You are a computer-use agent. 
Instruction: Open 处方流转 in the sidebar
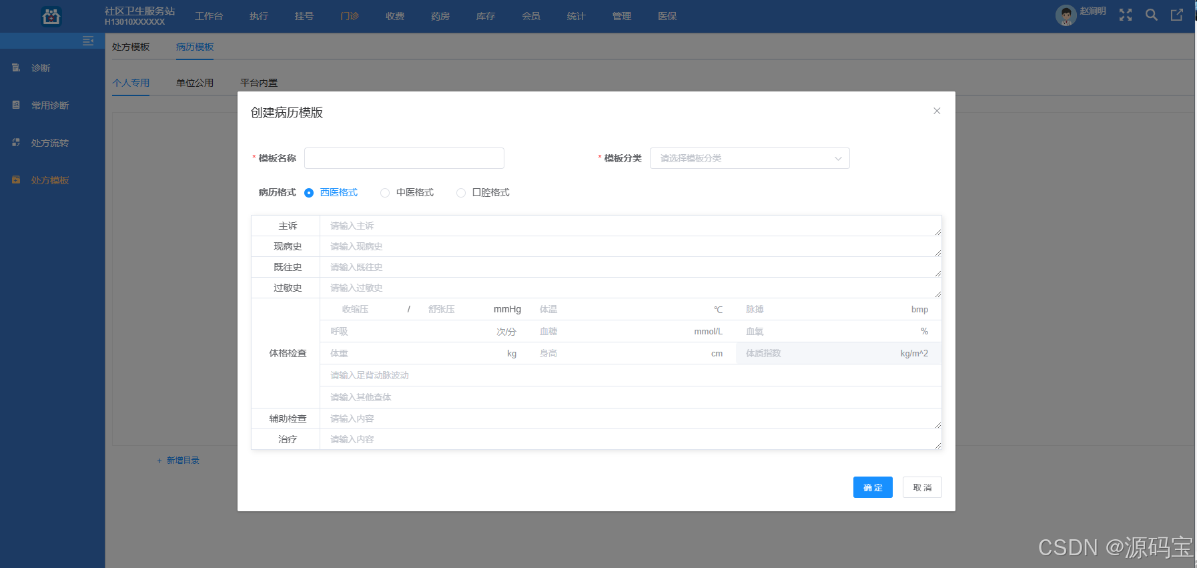point(50,143)
